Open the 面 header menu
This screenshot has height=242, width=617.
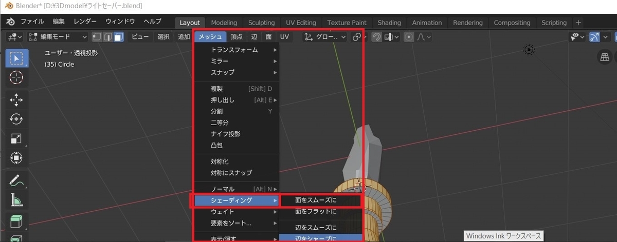(268, 37)
